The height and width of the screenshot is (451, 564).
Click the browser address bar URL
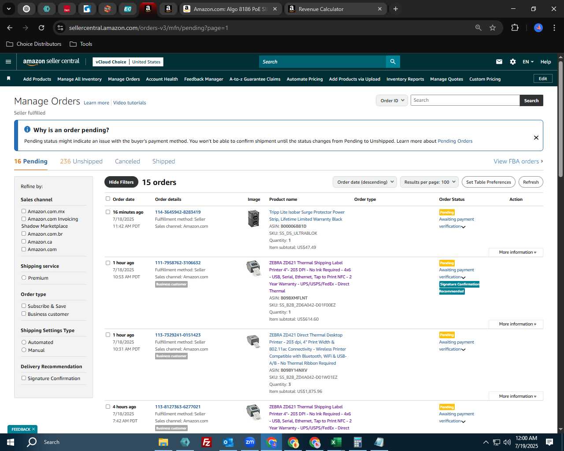(148, 28)
